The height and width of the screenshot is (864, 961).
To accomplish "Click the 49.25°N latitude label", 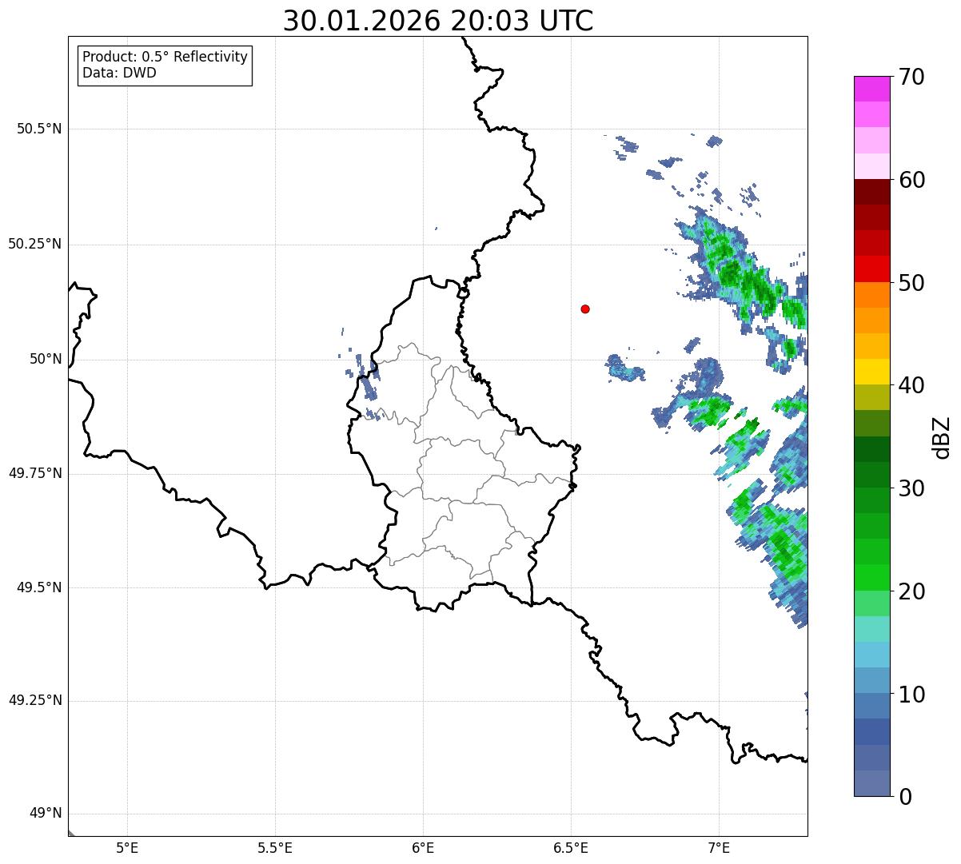I will coord(35,700).
